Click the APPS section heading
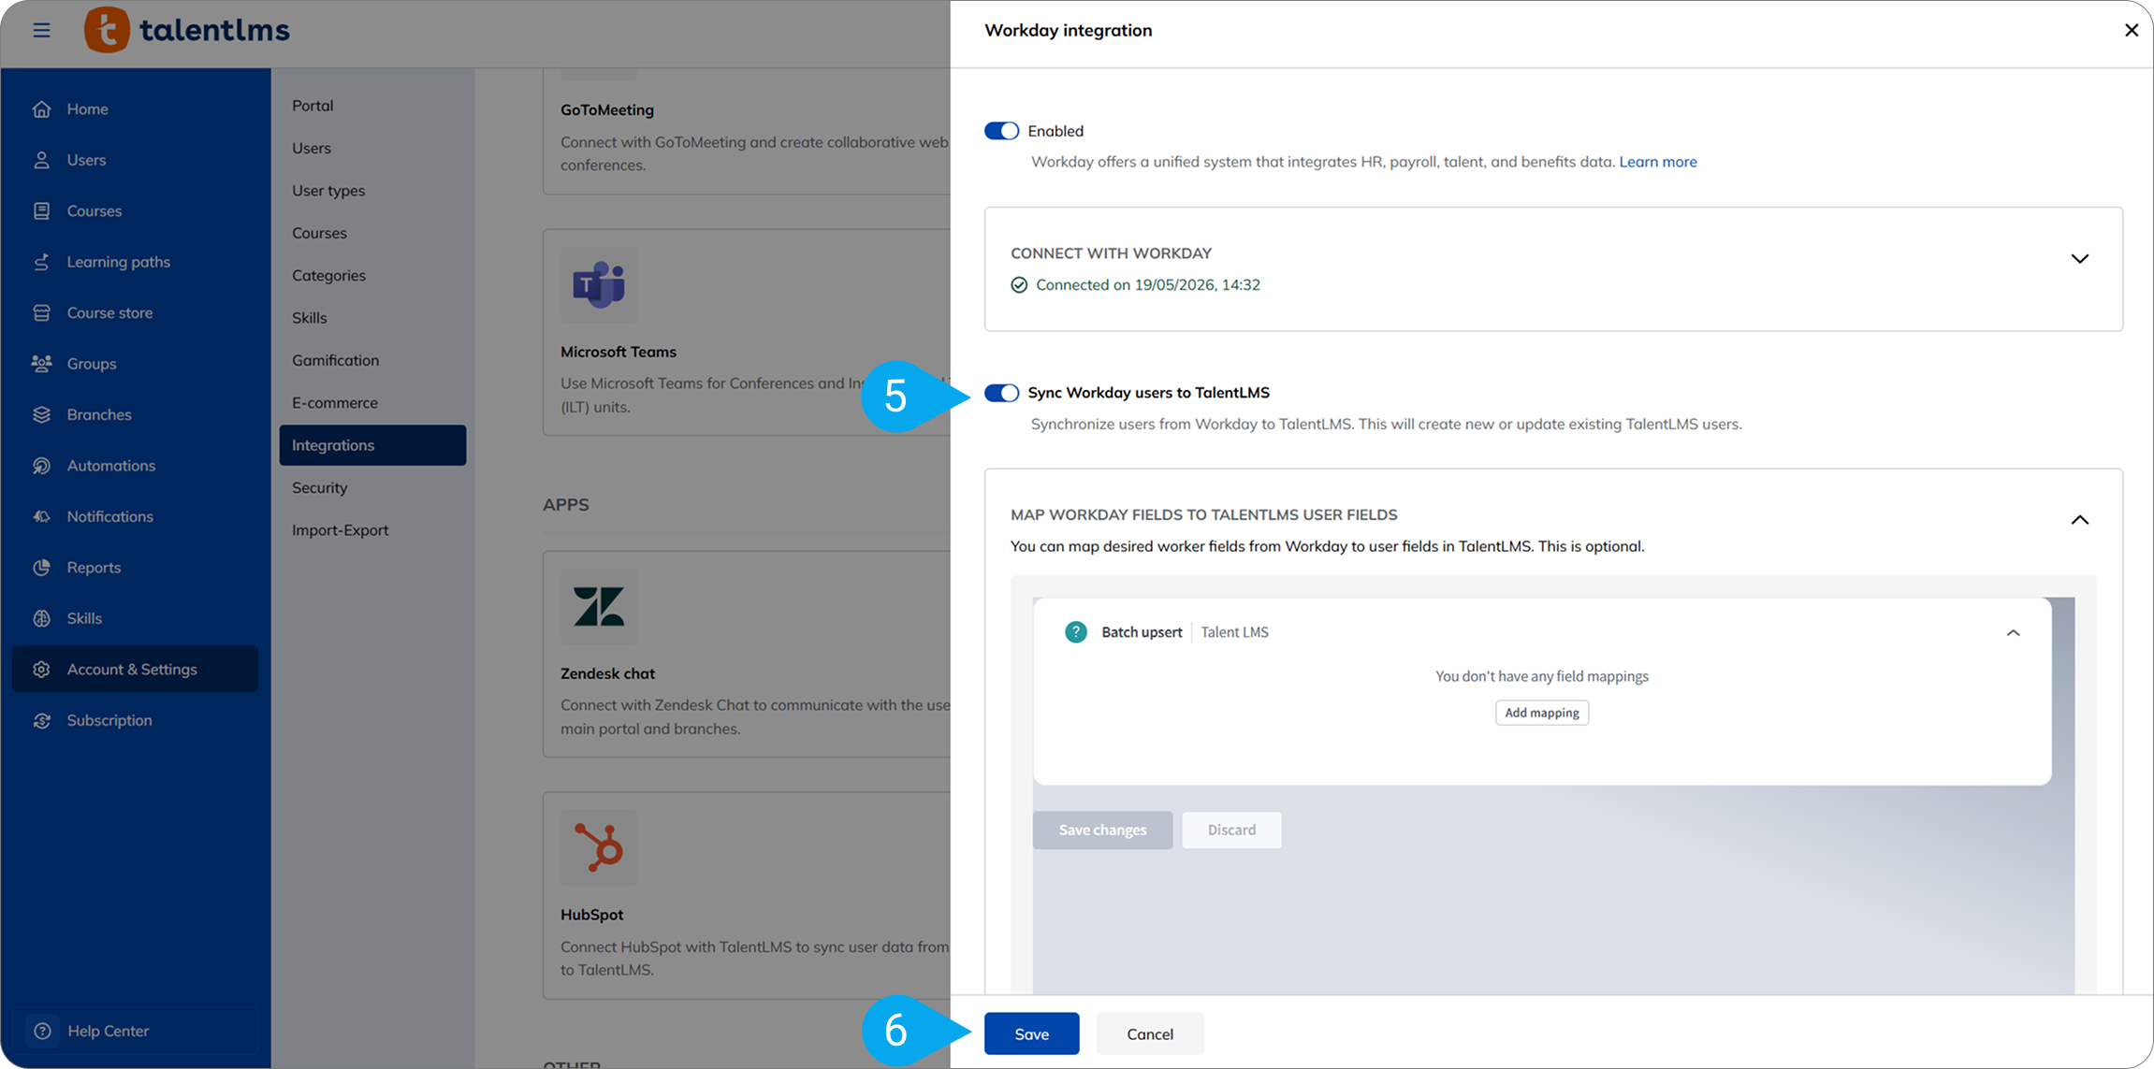The width and height of the screenshot is (2154, 1069). point(566,505)
